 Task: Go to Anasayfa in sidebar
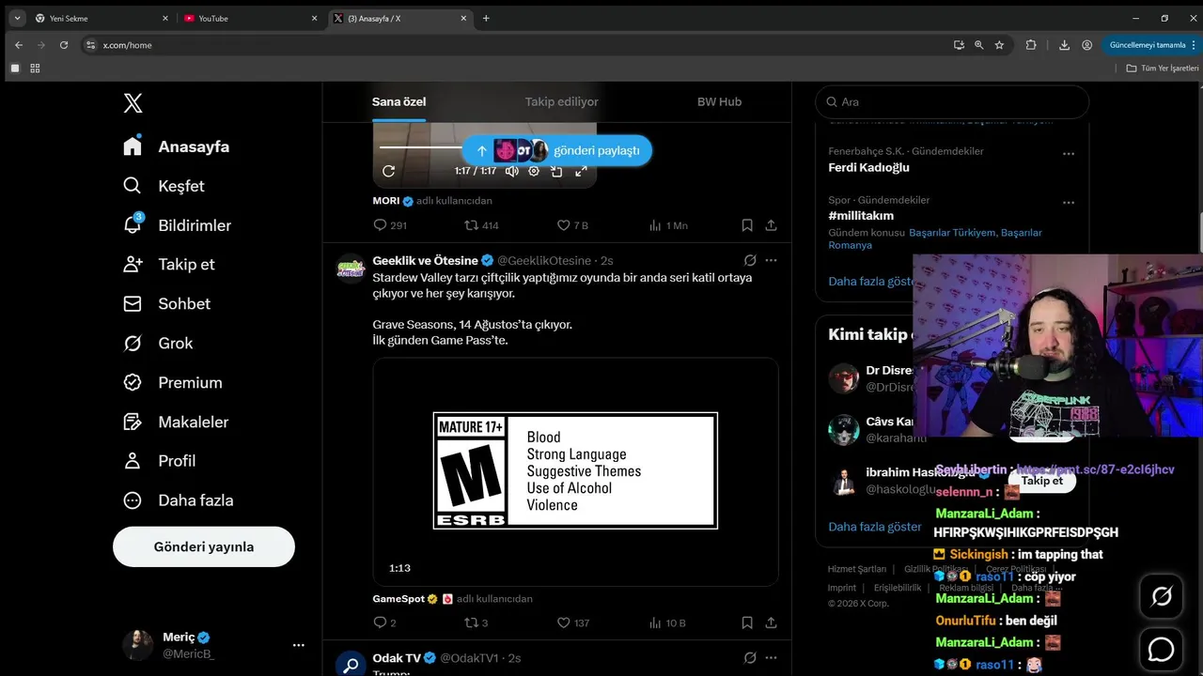(x=177, y=146)
